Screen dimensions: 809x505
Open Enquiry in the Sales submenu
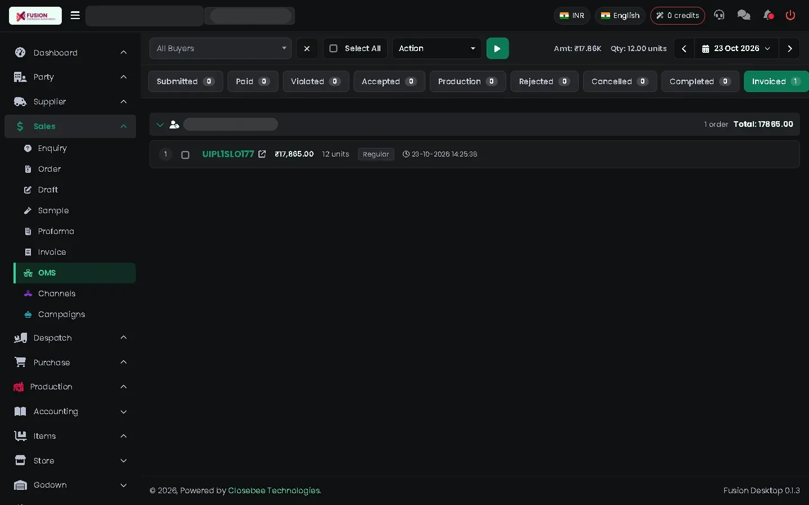pyautogui.click(x=52, y=148)
